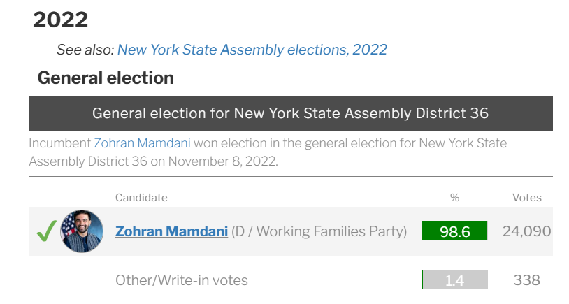Viewport: 569px width, 304px height.
Task: Click the Other/Write-in votes row label
Action: [x=181, y=280]
